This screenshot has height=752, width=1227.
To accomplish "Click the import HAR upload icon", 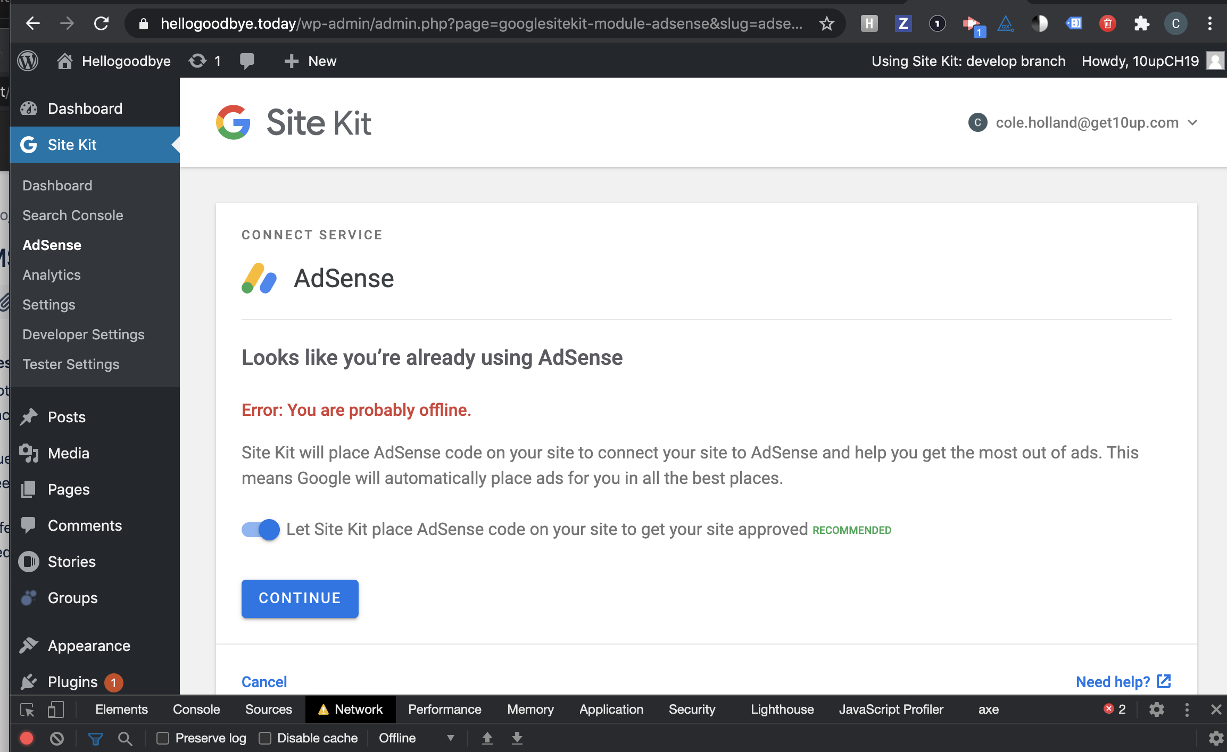I will pos(487,738).
